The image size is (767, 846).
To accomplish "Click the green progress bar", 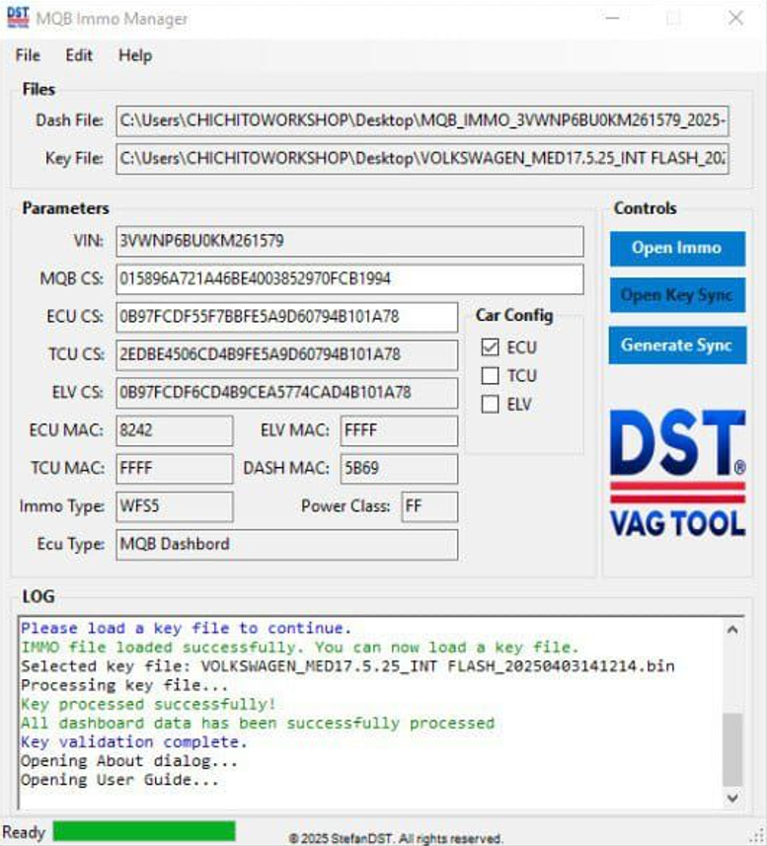I will point(144,831).
